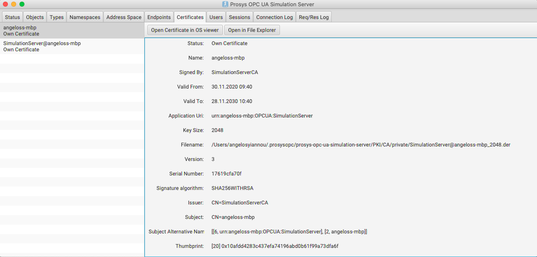Screen dimensions: 537x257
Task: Click the window title Prosys OPC UA Simulation Server
Action: click(272, 4)
